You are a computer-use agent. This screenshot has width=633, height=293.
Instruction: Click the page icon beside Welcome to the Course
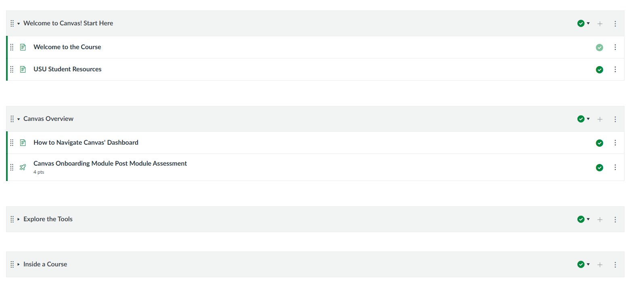[x=23, y=47]
